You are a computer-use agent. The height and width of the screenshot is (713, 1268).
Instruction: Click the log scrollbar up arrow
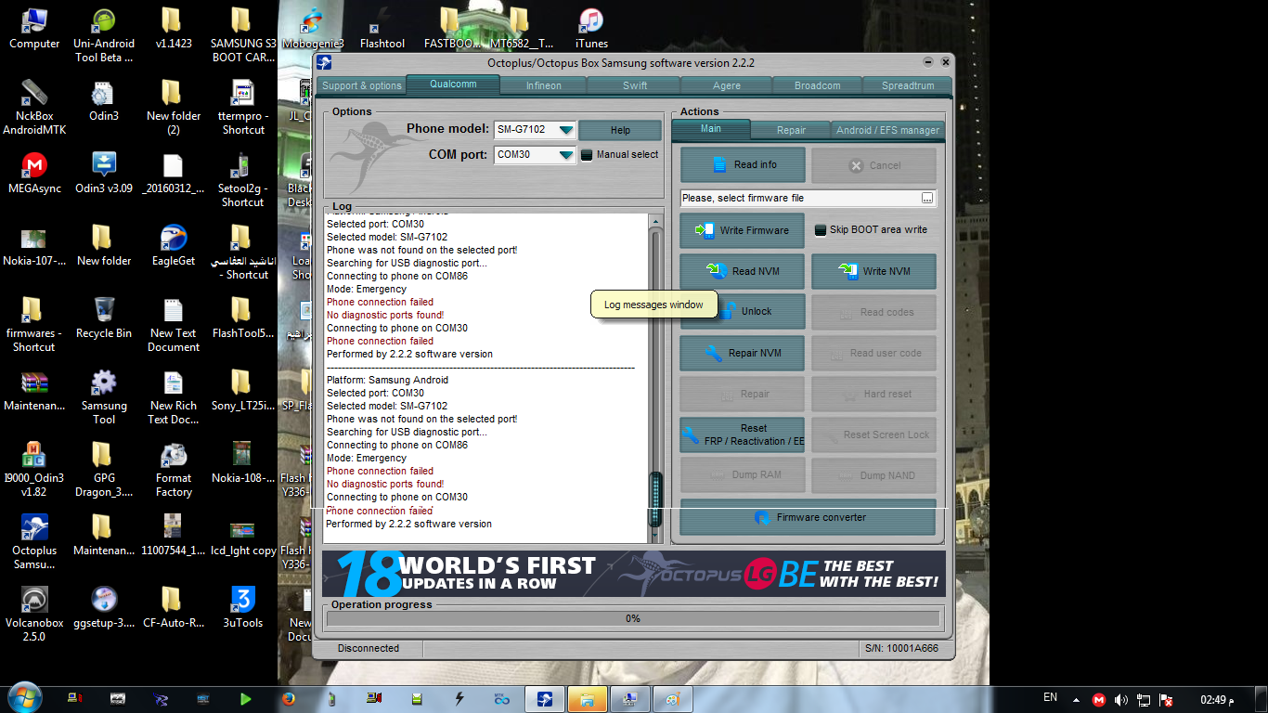click(656, 221)
